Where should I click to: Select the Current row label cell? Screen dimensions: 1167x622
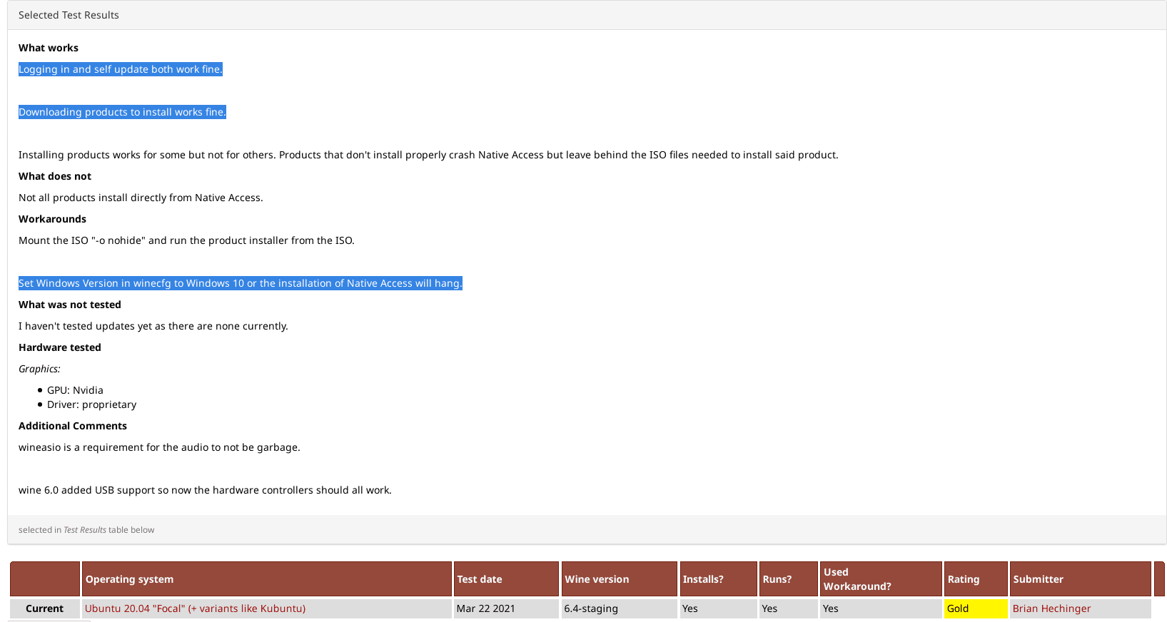(x=44, y=608)
